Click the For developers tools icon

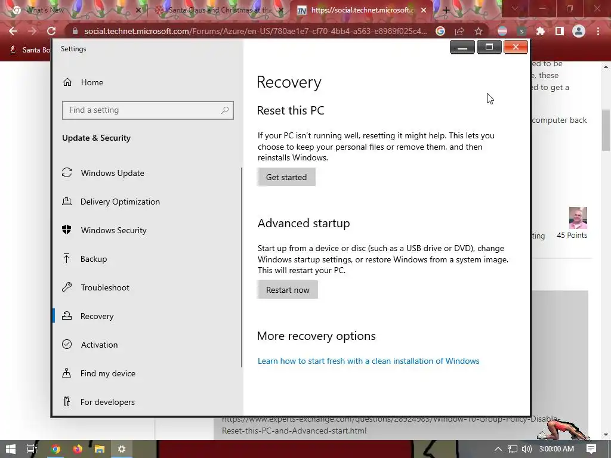(x=67, y=401)
